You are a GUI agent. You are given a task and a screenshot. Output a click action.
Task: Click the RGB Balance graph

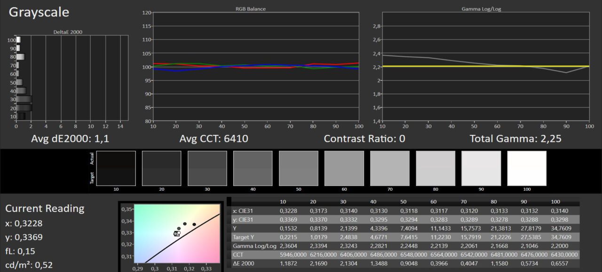coord(256,67)
